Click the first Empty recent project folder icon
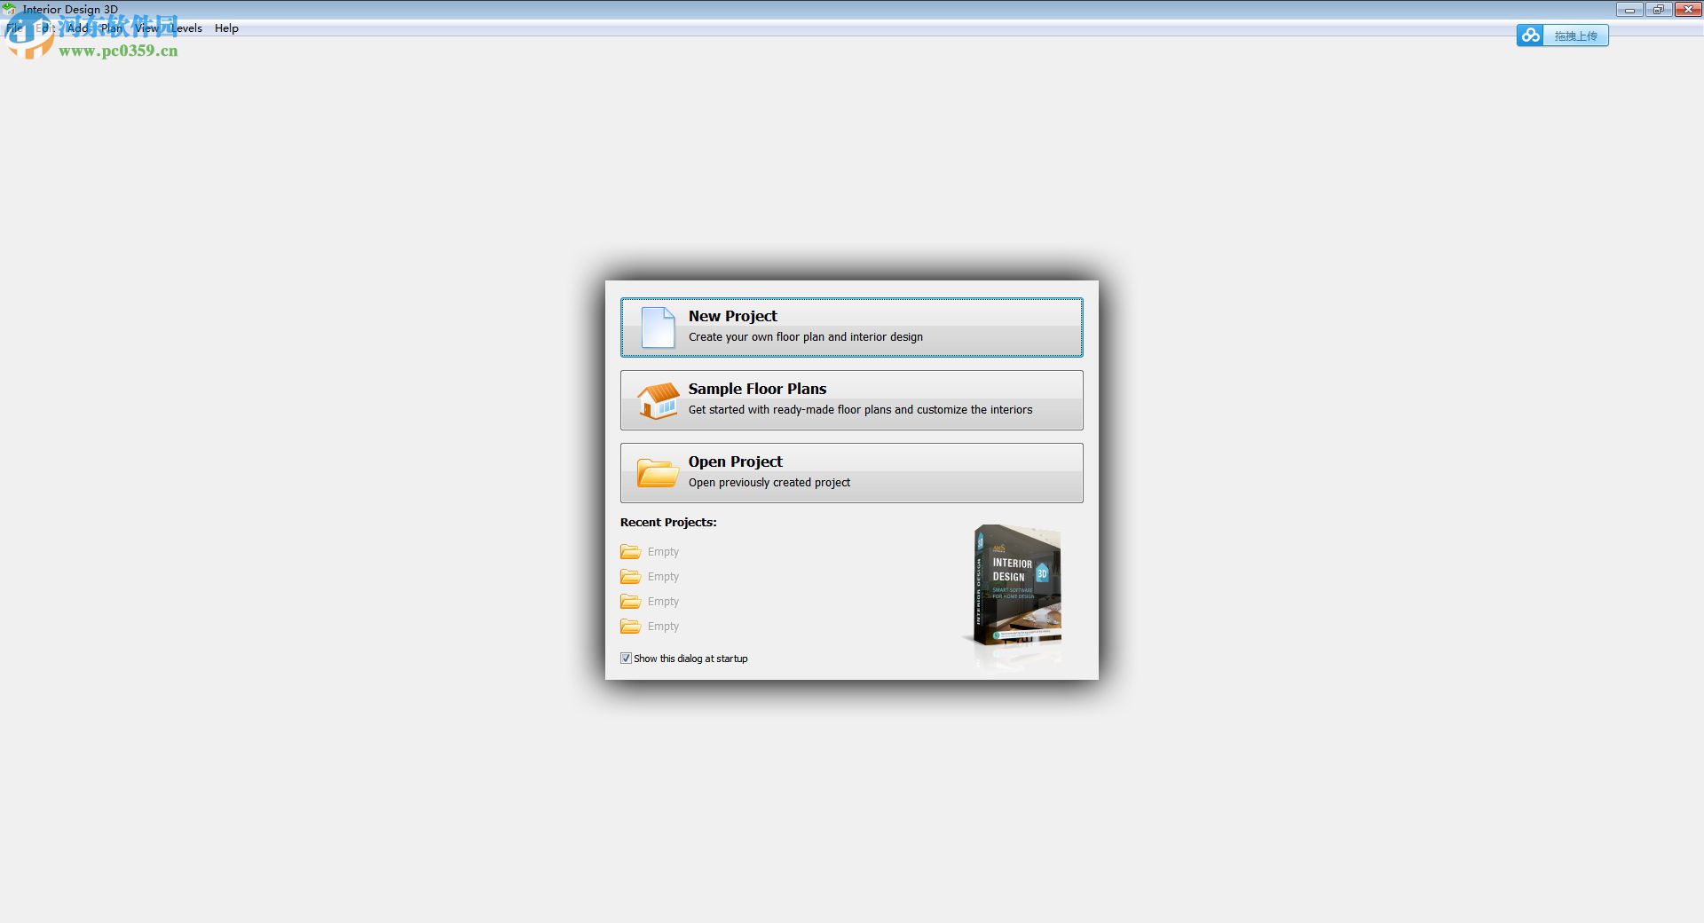Image resolution: width=1704 pixels, height=923 pixels. tap(630, 552)
